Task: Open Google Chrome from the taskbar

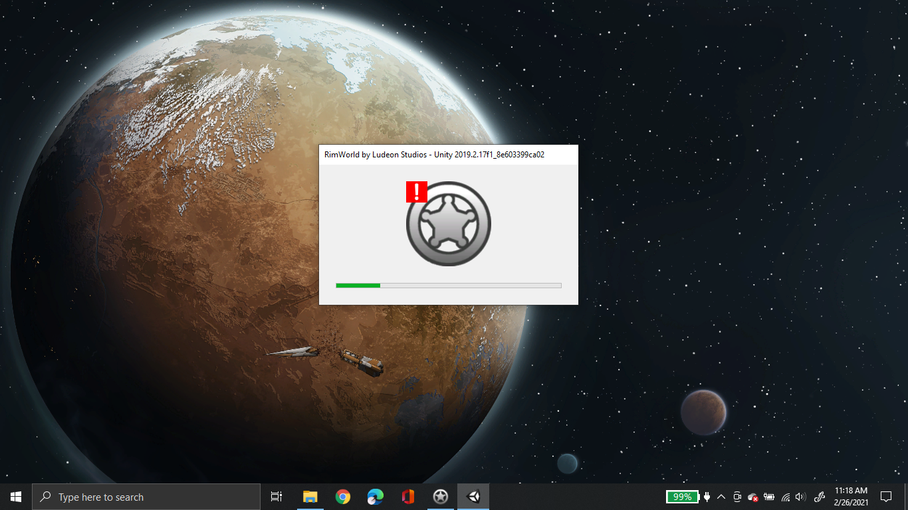Action: tap(343, 496)
